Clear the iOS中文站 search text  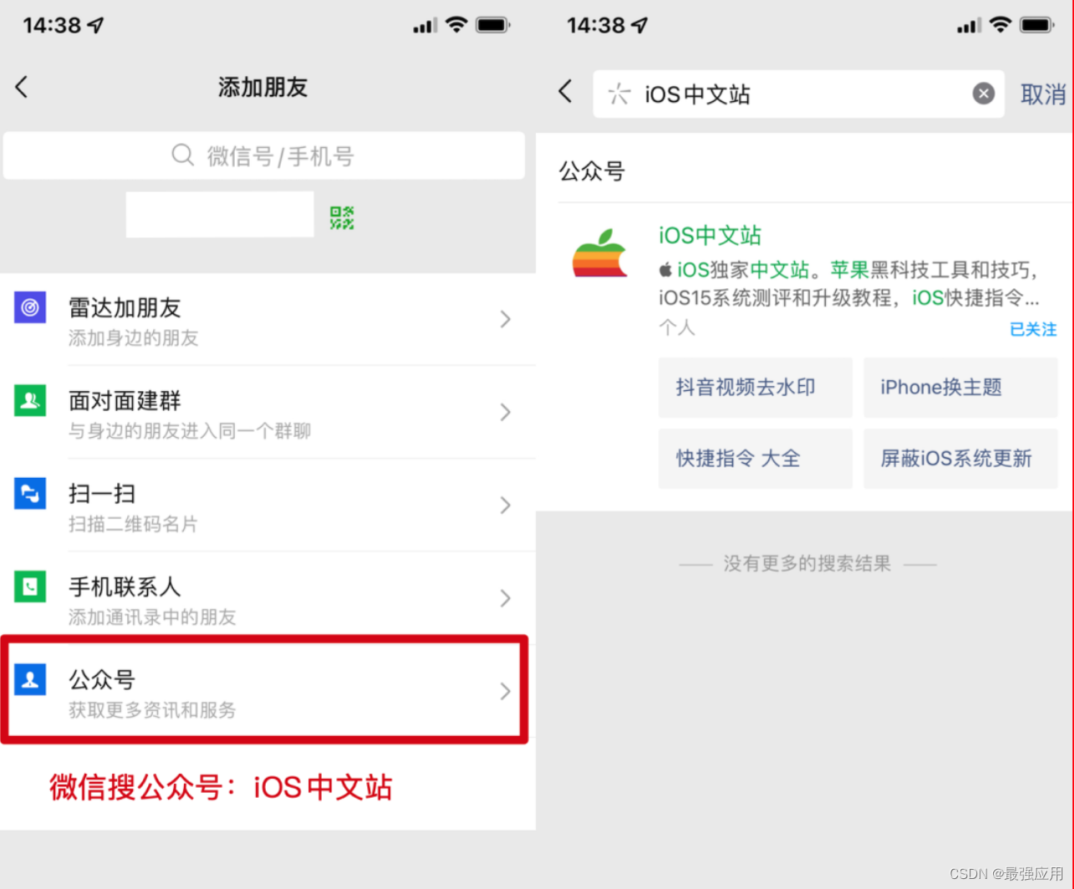pyautogui.click(x=984, y=94)
